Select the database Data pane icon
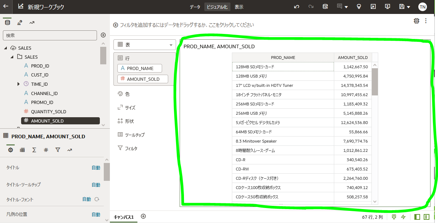The width and height of the screenshot is (438, 223). pos(7,23)
